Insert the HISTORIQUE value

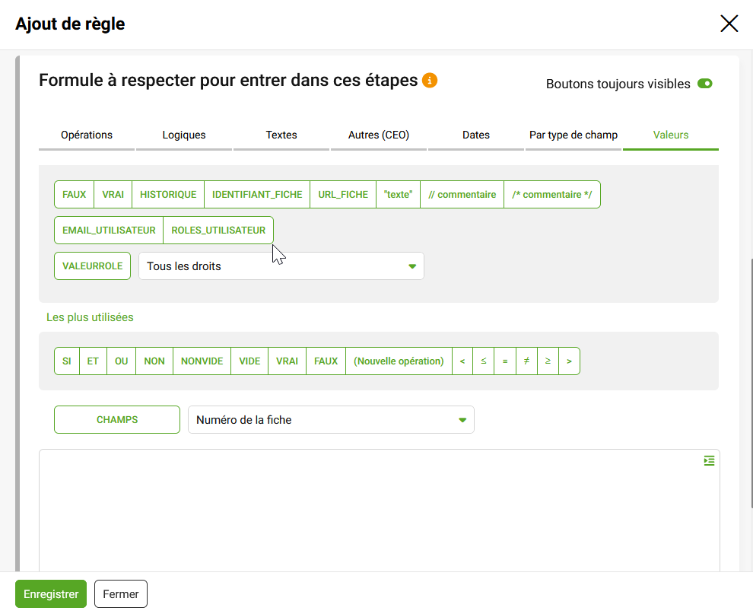coord(168,195)
